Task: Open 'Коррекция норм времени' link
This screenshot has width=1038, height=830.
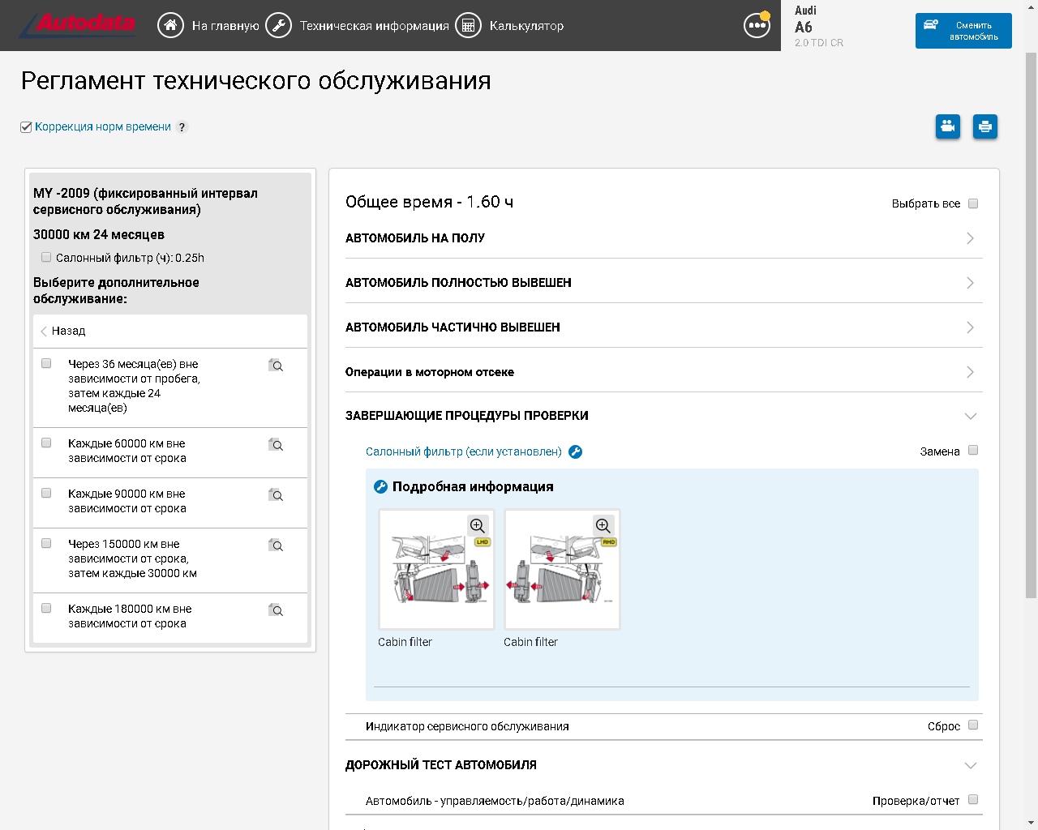Action: (103, 127)
